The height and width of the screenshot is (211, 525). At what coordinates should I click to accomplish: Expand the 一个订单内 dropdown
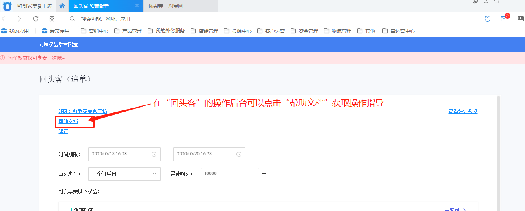click(x=124, y=174)
